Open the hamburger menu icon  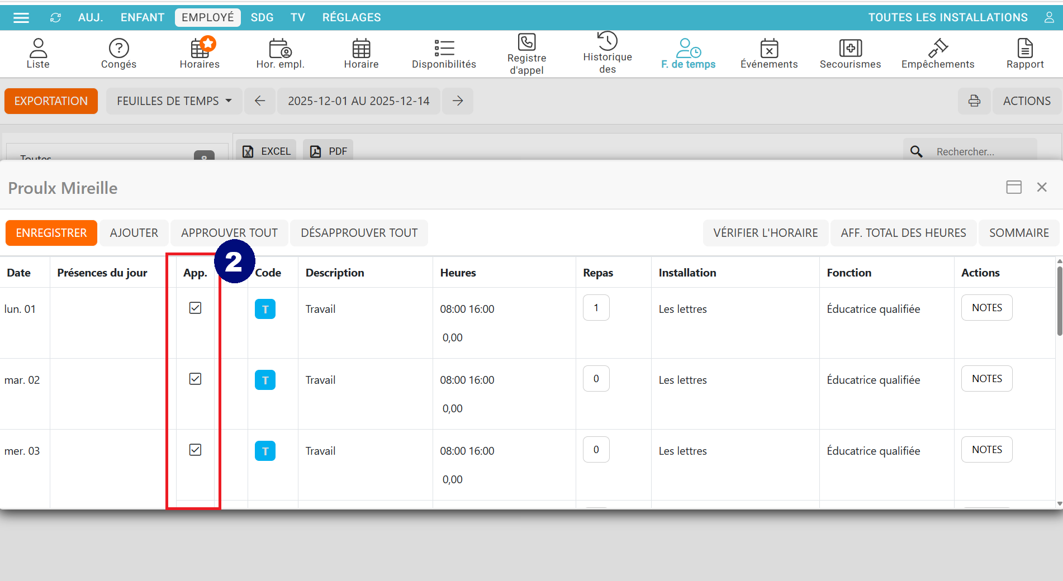pos(21,18)
